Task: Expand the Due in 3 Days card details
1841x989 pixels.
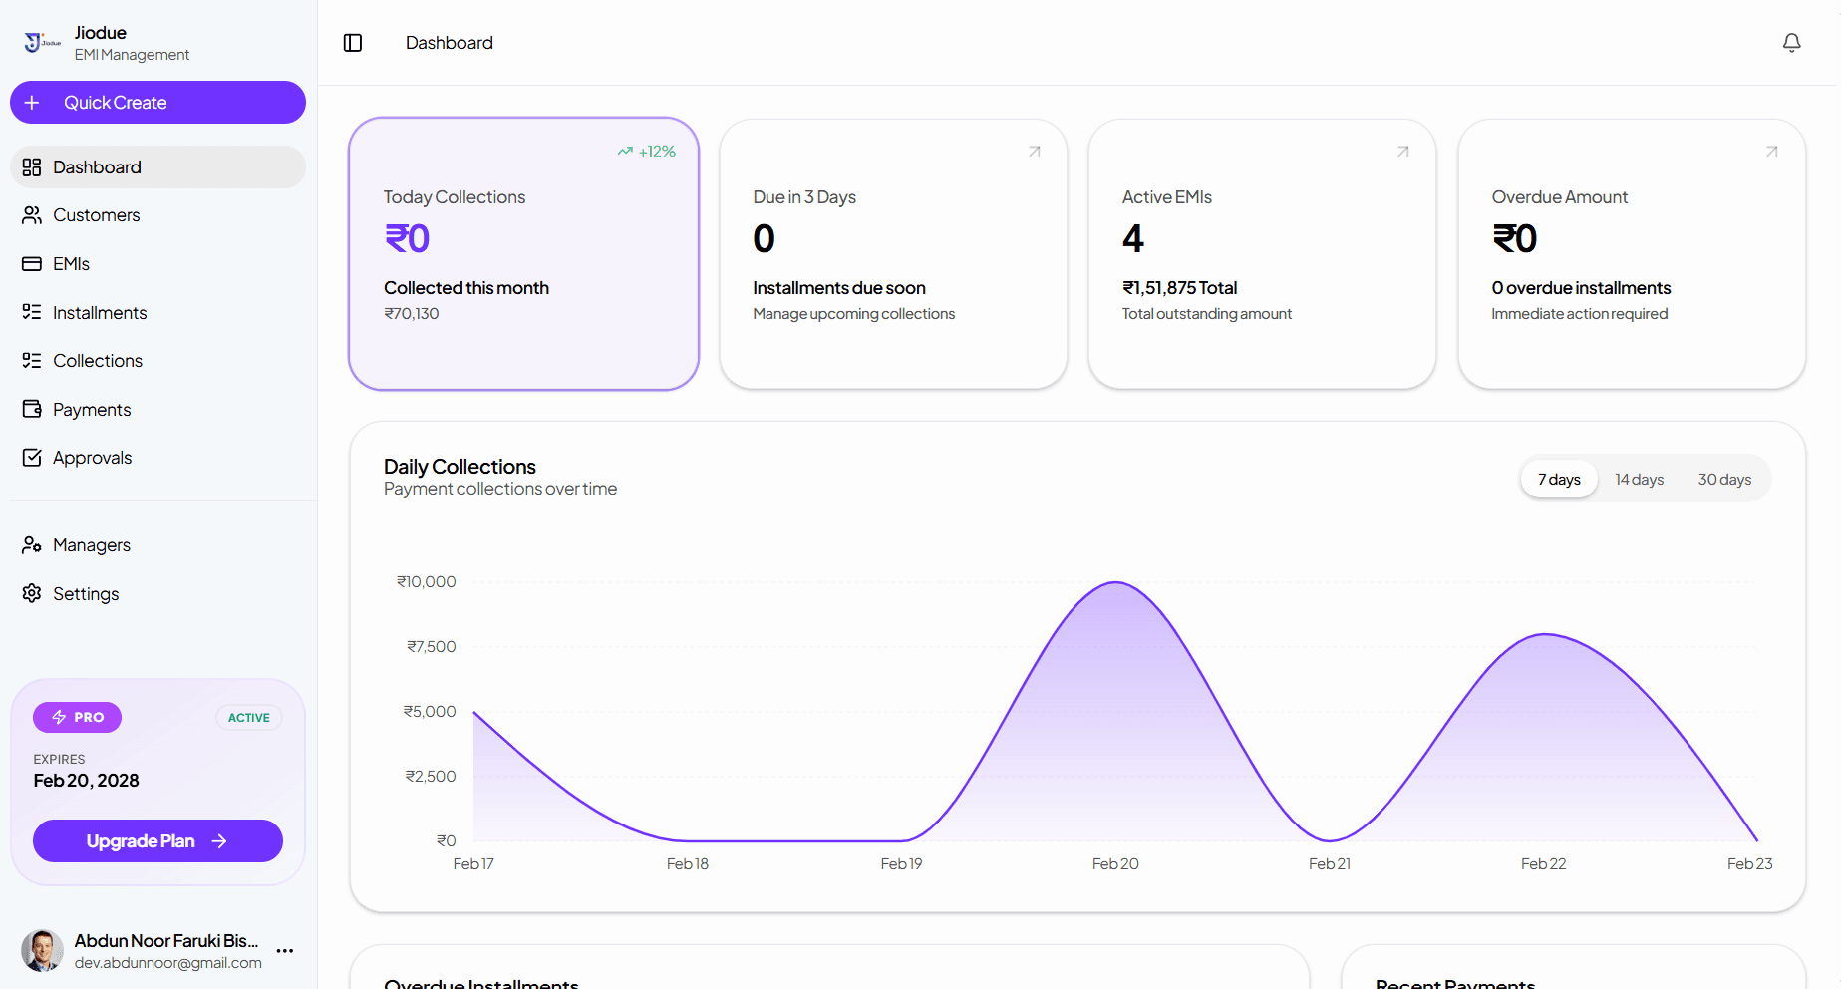Action: tap(1034, 151)
